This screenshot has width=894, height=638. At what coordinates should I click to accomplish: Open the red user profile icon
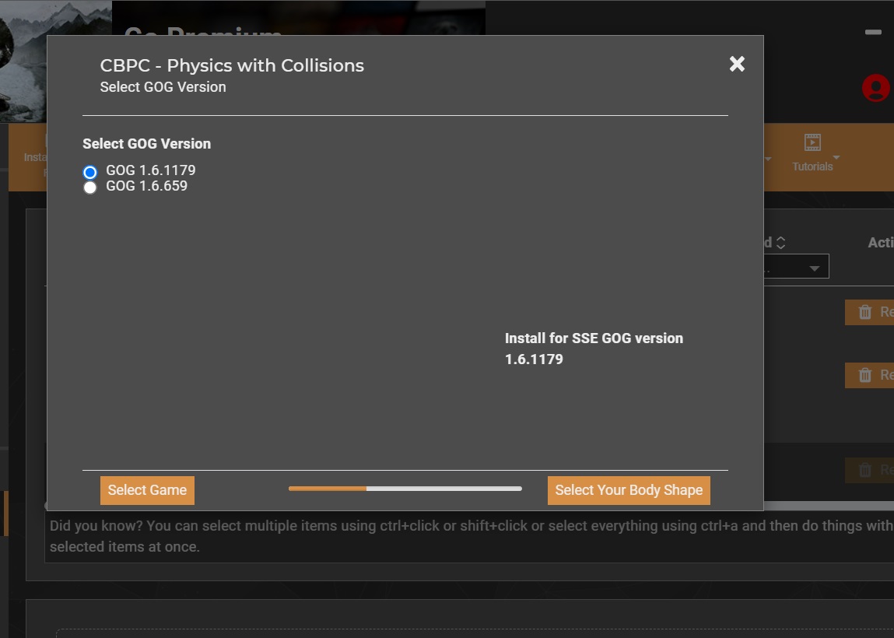tap(876, 89)
